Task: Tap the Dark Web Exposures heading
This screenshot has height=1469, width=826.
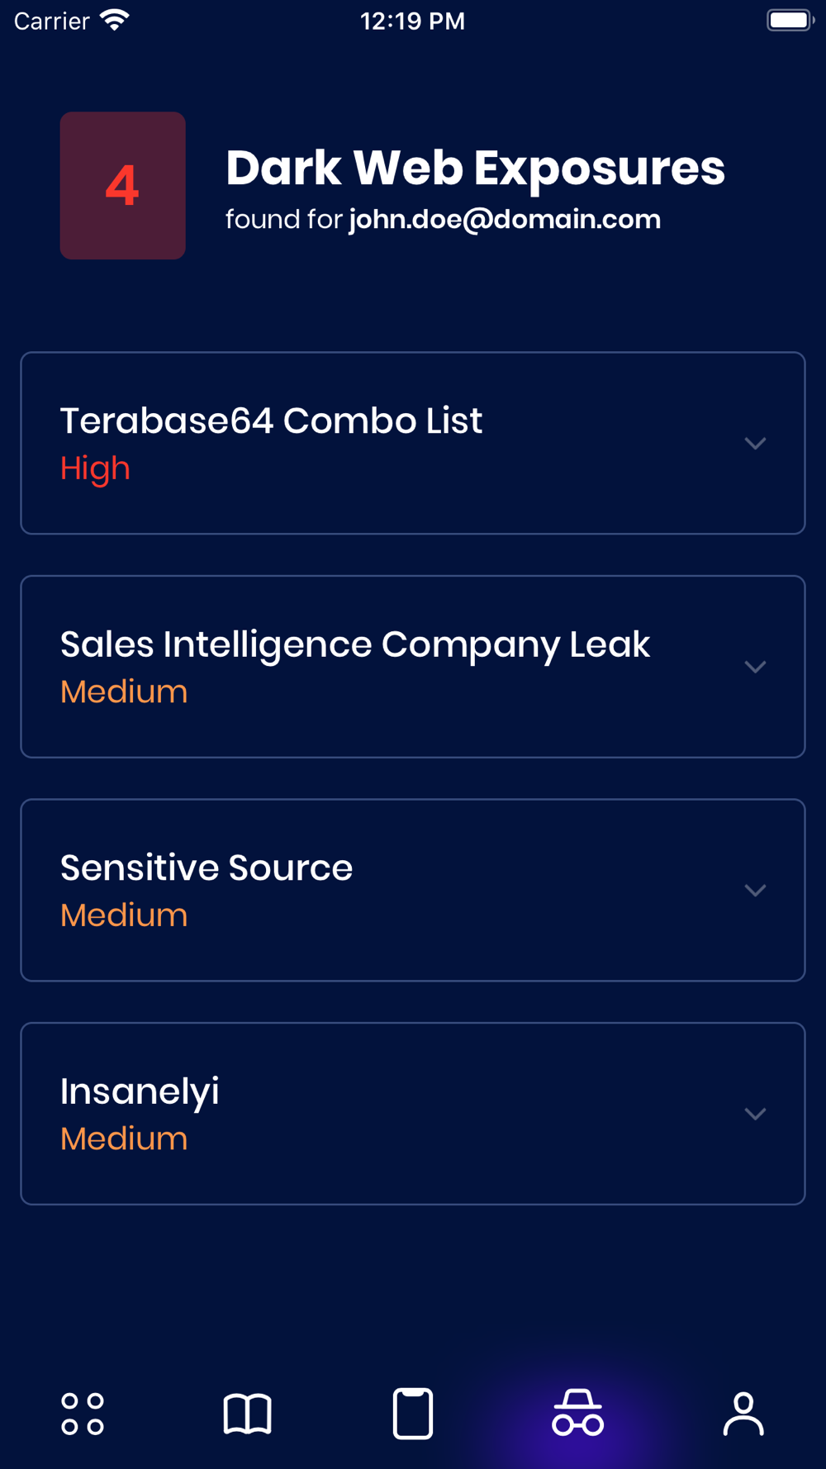Action: tap(475, 168)
